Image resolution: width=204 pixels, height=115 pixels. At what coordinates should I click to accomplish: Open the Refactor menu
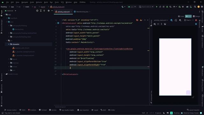[39, 2]
